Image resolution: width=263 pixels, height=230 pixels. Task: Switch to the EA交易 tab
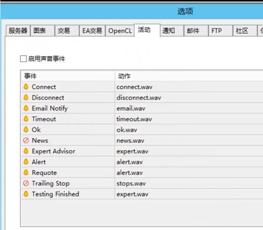(x=92, y=31)
